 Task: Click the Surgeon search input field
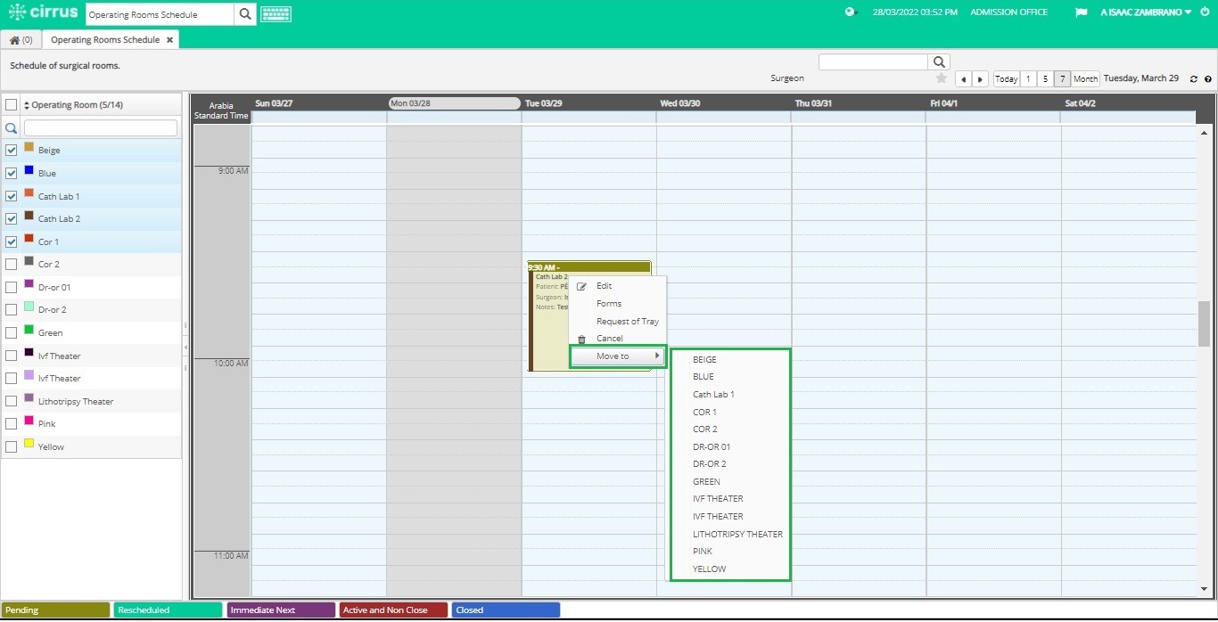click(x=873, y=61)
